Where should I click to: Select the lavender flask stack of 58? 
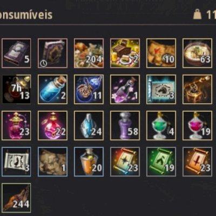[x=125, y=125]
